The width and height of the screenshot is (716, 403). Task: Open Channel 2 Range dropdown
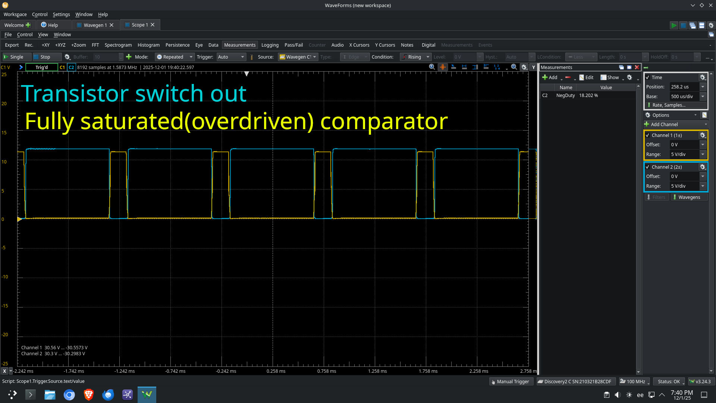click(703, 186)
